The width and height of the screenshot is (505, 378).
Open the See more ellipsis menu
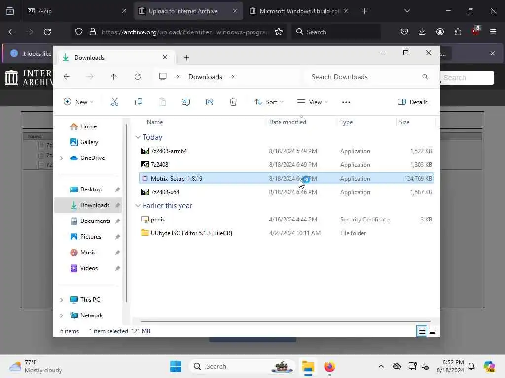[x=346, y=102]
